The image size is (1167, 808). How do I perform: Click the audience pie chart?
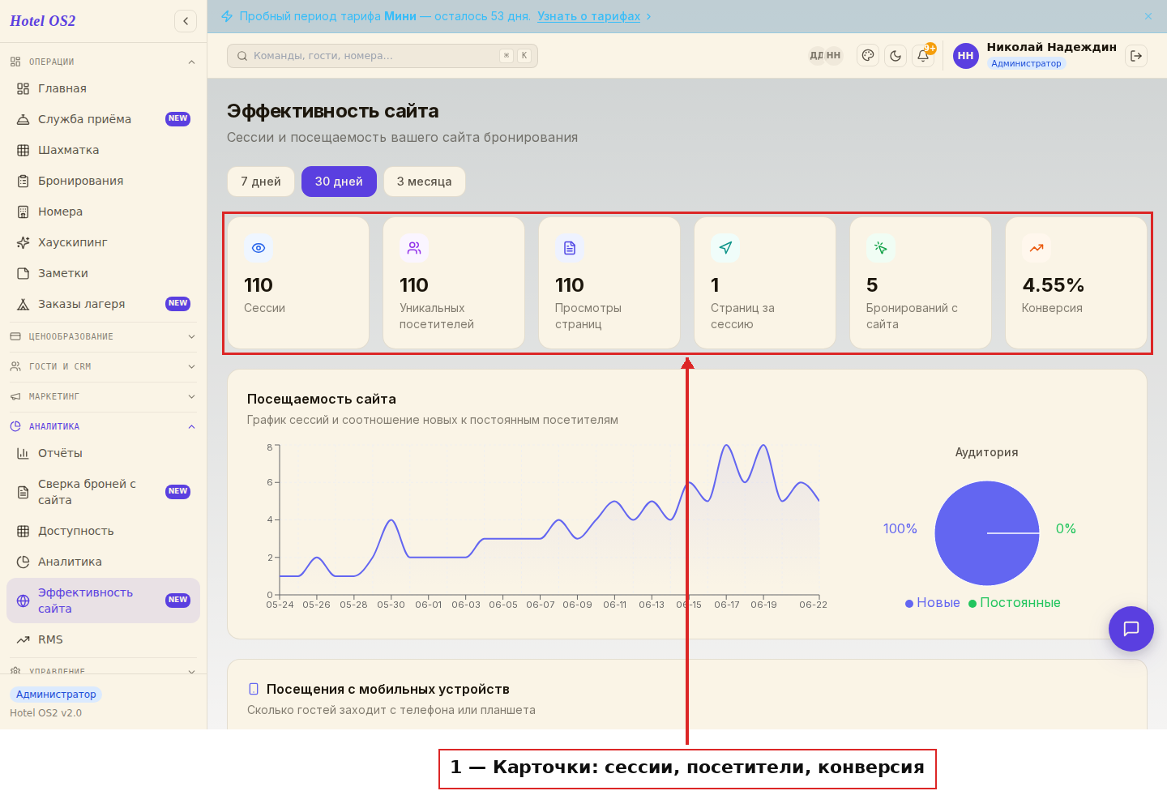987,533
